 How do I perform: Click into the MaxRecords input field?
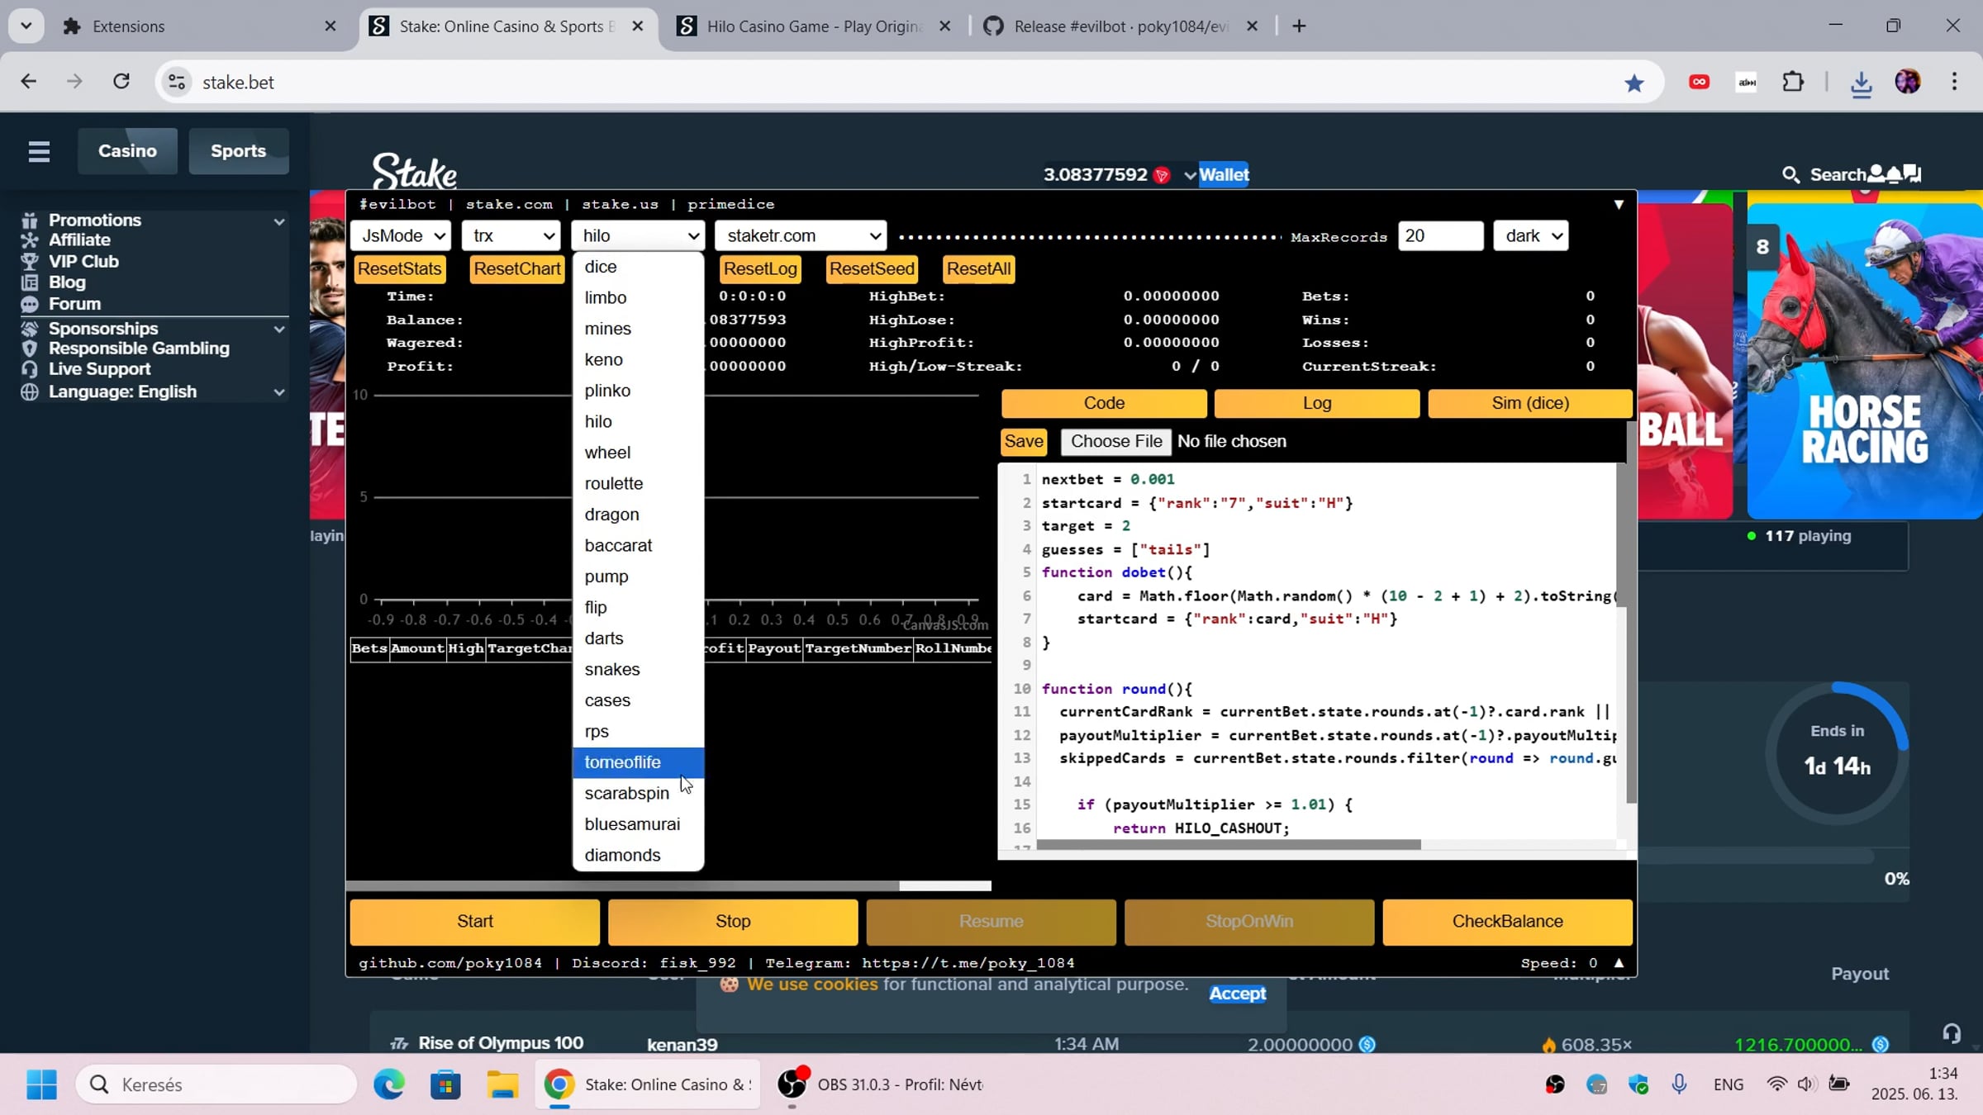click(1439, 236)
